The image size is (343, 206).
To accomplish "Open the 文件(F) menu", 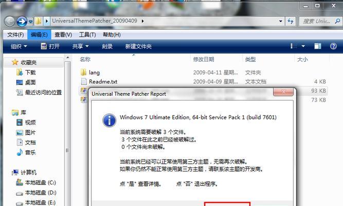I will click(x=15, y=35).
